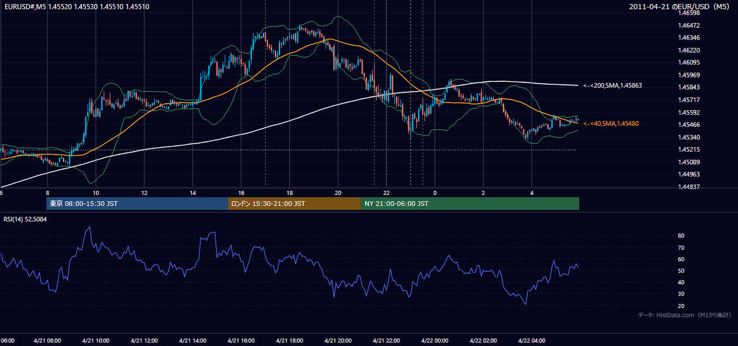The height and width of the screenshot is (346, 738).
Task: Click the 4/21 08:00 bottom time label
Action: [47, 340]
